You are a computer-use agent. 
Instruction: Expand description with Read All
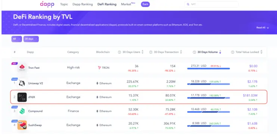tap(262, 28)
